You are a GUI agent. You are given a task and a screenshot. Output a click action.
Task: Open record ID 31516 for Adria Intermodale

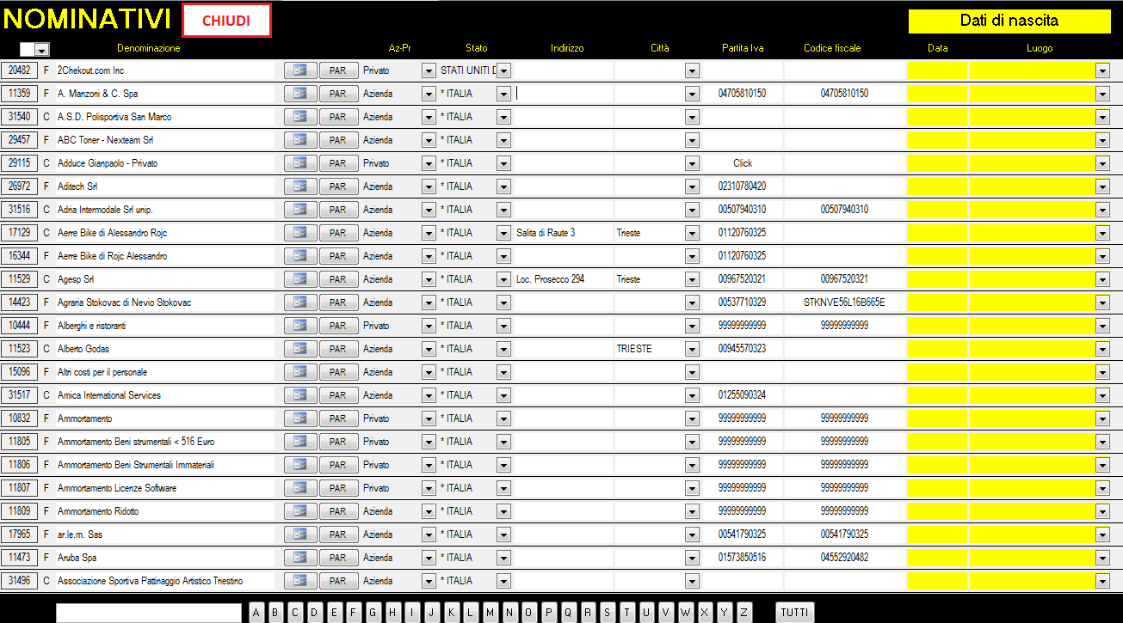point(19,210)
